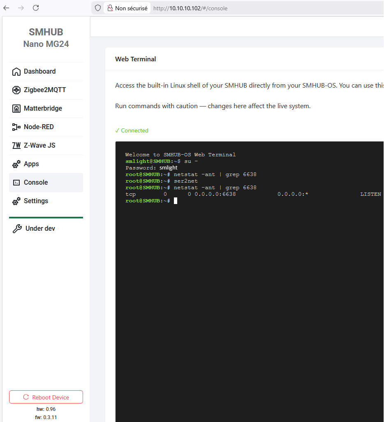Click the Dashboard home icon

16,72
